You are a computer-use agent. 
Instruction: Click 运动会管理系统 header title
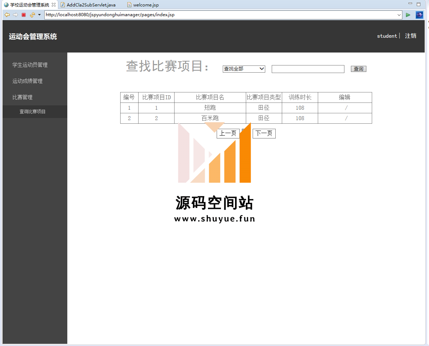[x=33, y=36]
